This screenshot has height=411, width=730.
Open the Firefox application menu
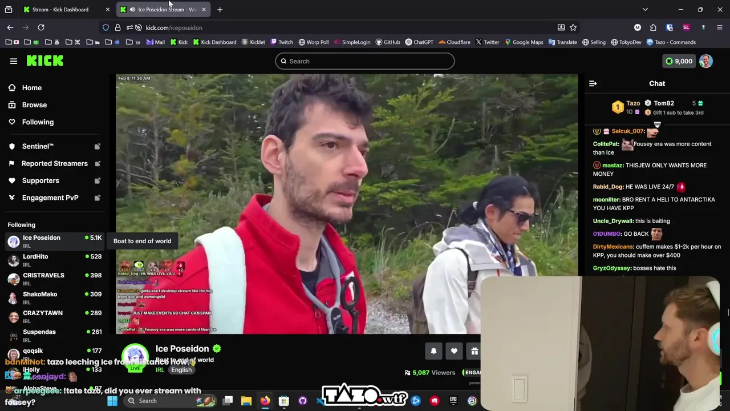click(719, 27)
